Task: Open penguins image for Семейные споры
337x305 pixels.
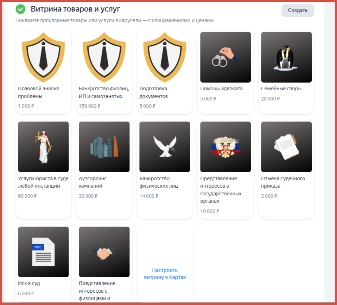Action: click(x=286, y=57)
